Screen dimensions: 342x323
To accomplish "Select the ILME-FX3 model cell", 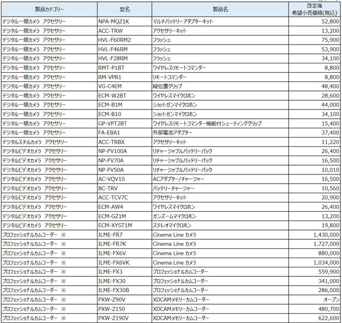I will pos(125,272).
